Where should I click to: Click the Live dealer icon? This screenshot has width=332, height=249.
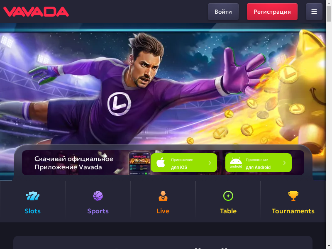coord(163,196)
